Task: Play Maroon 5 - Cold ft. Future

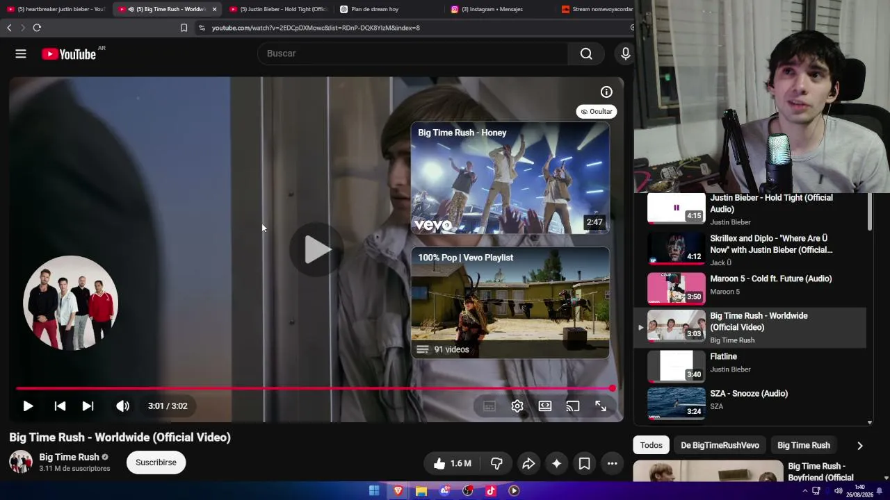Action: point(750,288)
